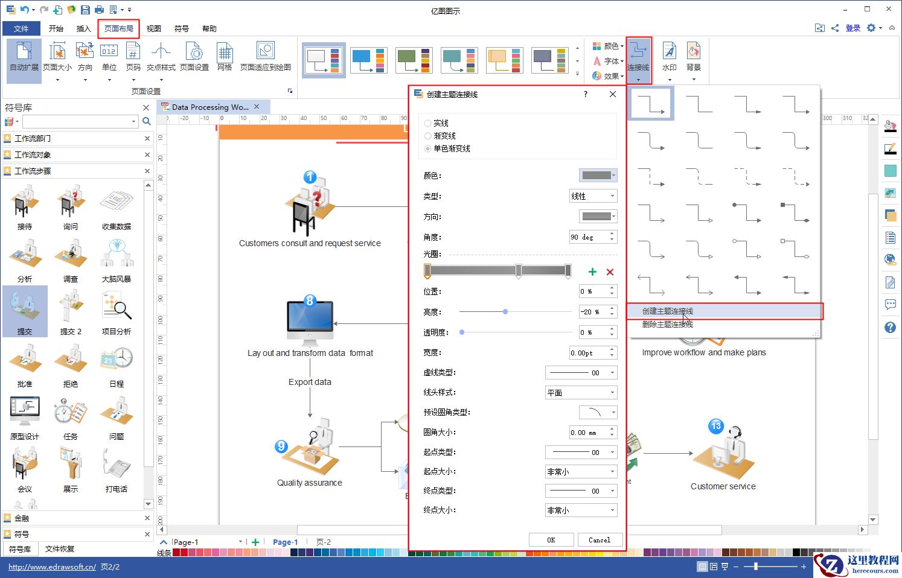Click the gradient stop bar in dialog
Screen dimensions: 902x578
(x=497, y=271)
